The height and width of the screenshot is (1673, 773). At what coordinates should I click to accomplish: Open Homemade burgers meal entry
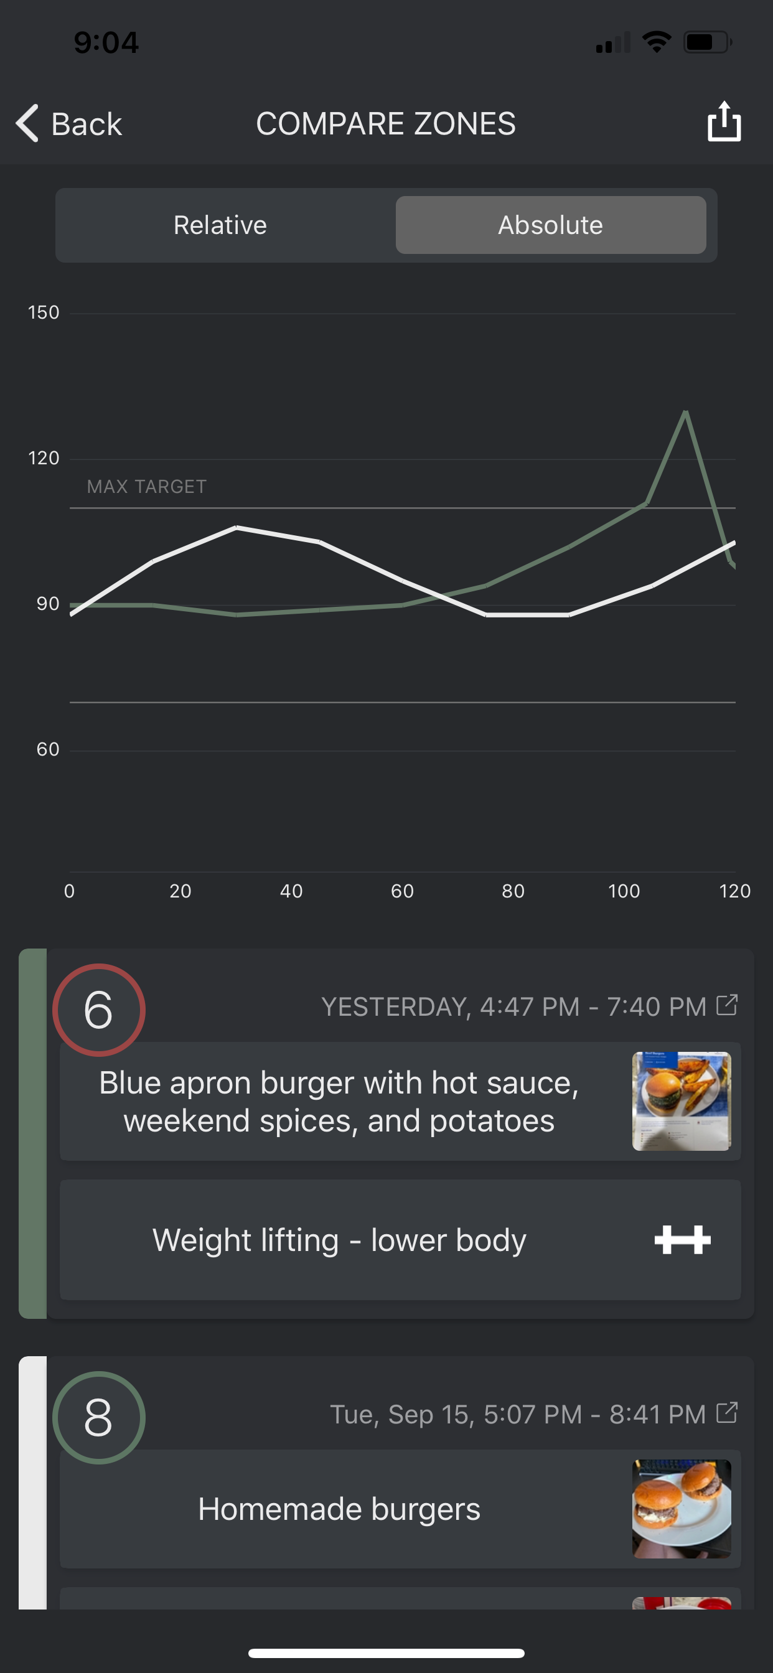(339, 1509)
